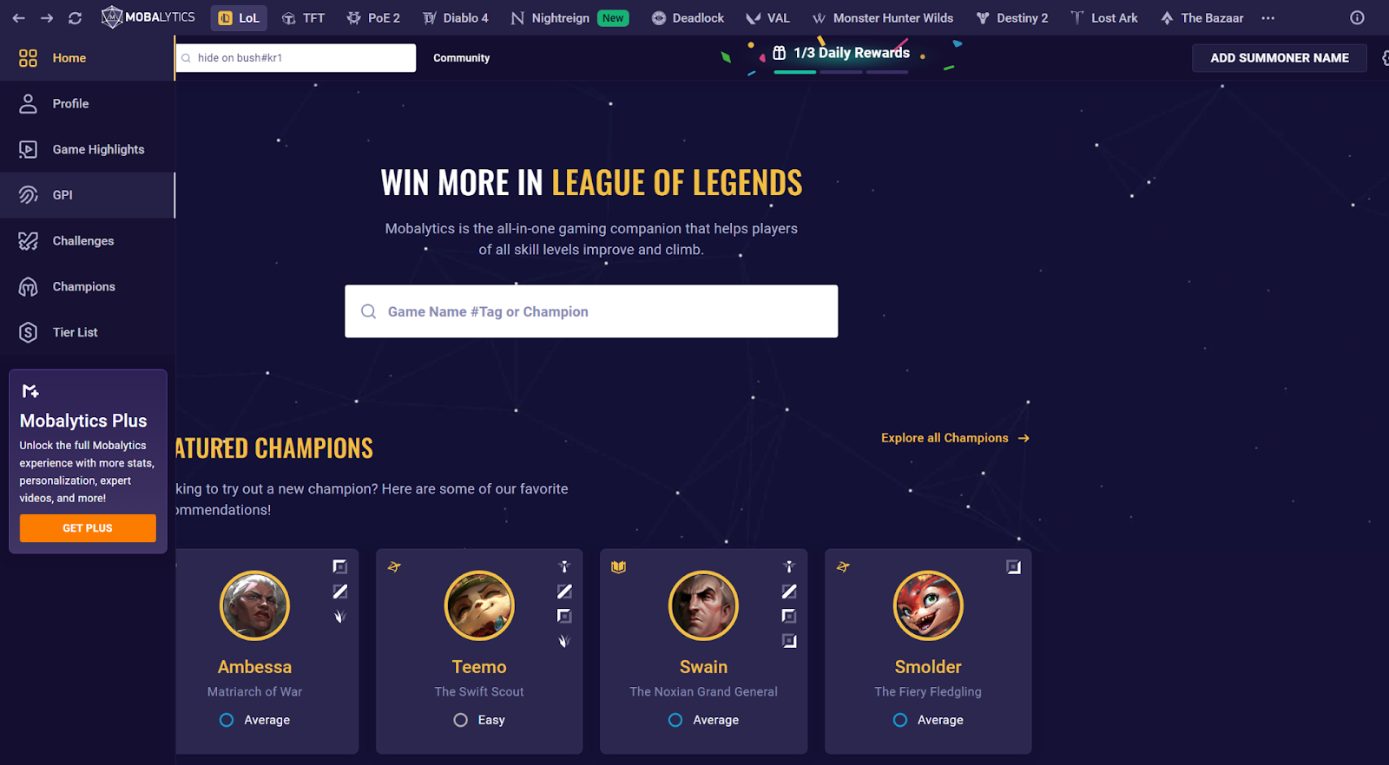Click the Daily Rewards gift icon

[x=780, y=53]
